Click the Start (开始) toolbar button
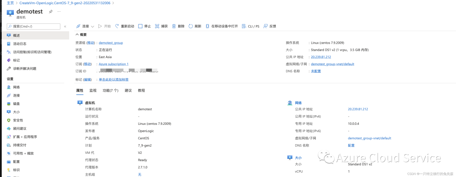This screenshot has width=456, height=177. click(104, 26)
